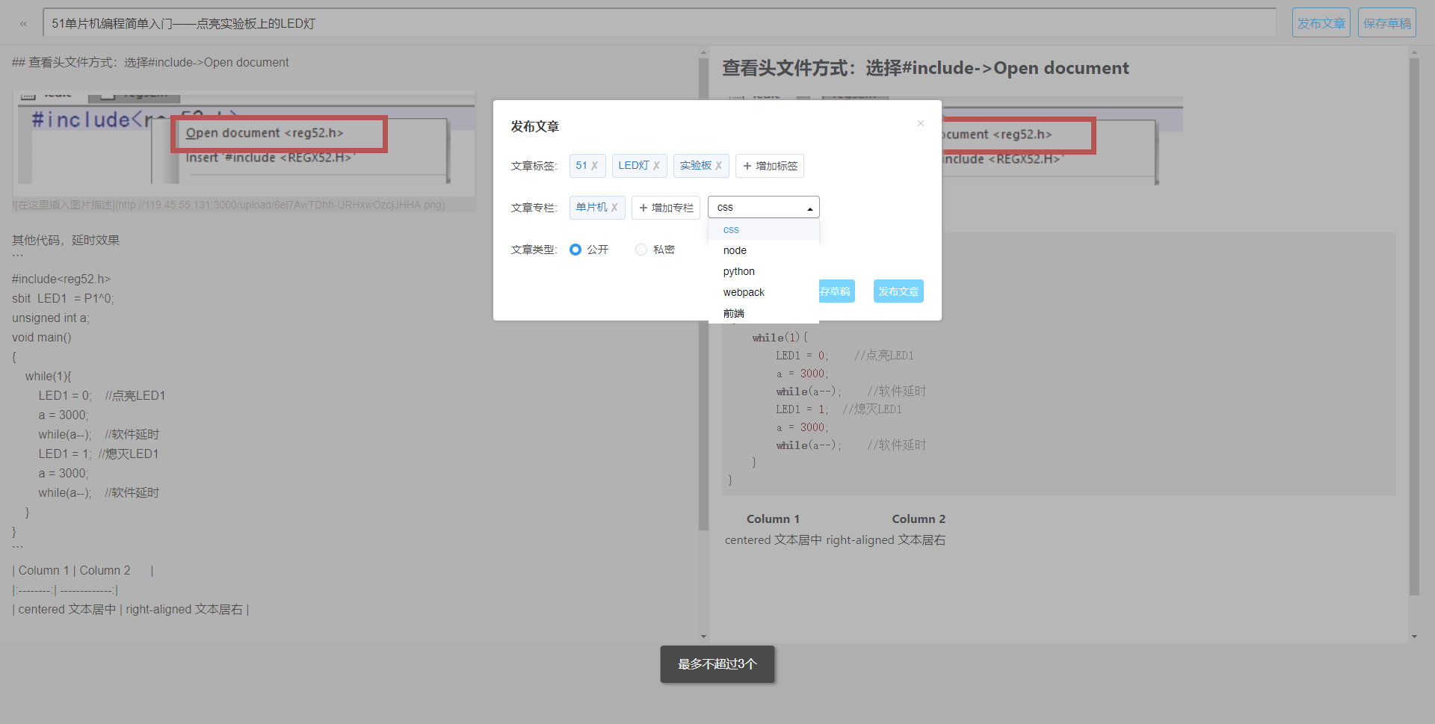This screenshot has height=724, width=1435.
Task: Click the 增加专栏 add column button
Action: (666, 208)
